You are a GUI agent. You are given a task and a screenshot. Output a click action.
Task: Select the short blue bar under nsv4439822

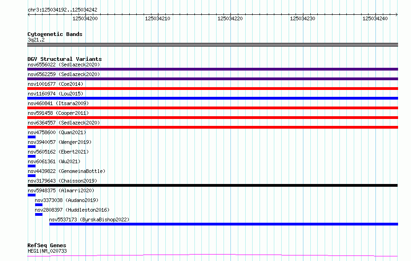tap(31, 176)
